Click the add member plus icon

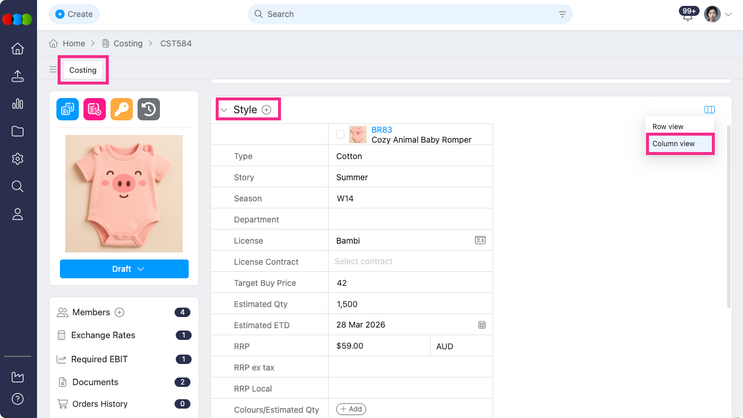click(x=120, y=312)
